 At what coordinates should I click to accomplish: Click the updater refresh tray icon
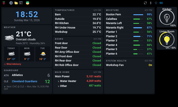coord(145,3)
